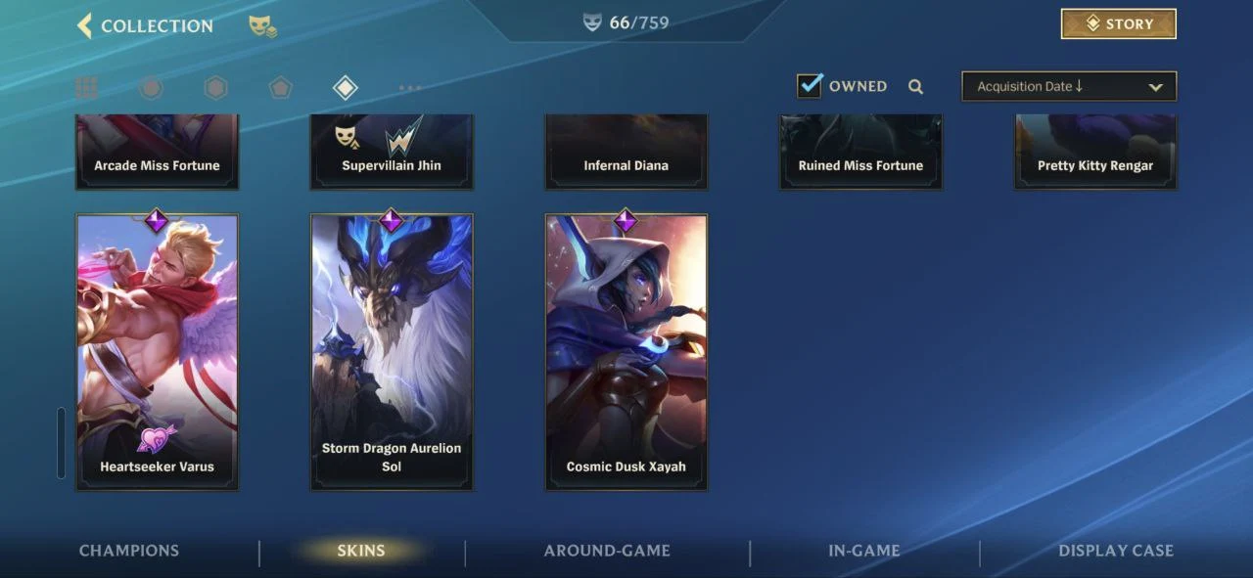Switch to the Around-Game tab
The width and height of the screenshot is (1253, 578).
[x=607, y=551]
